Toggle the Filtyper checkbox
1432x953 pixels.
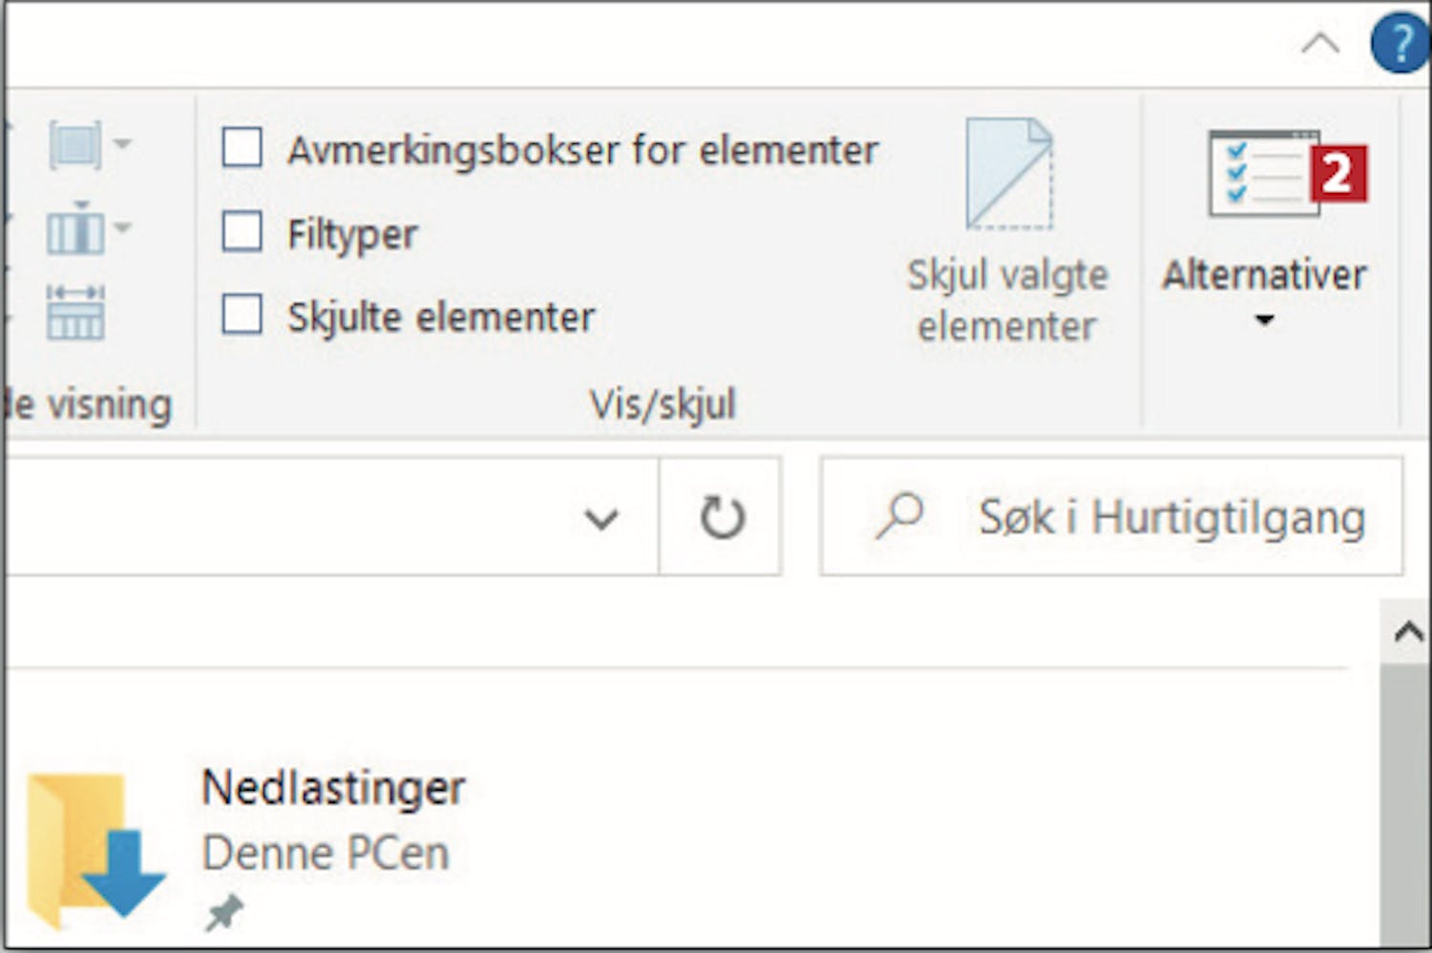click(x=242, y=232)
